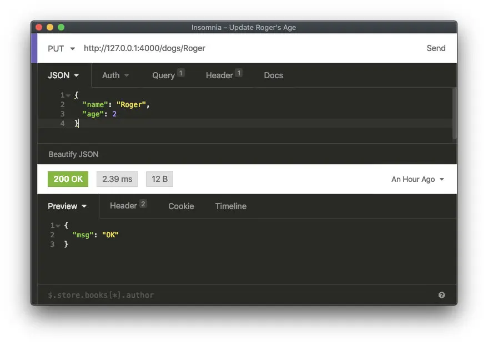Click the green maximize window button

[61, 27]
